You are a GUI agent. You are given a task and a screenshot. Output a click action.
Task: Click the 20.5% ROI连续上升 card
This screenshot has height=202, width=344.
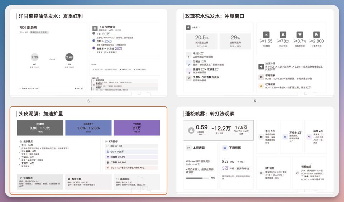202,41
